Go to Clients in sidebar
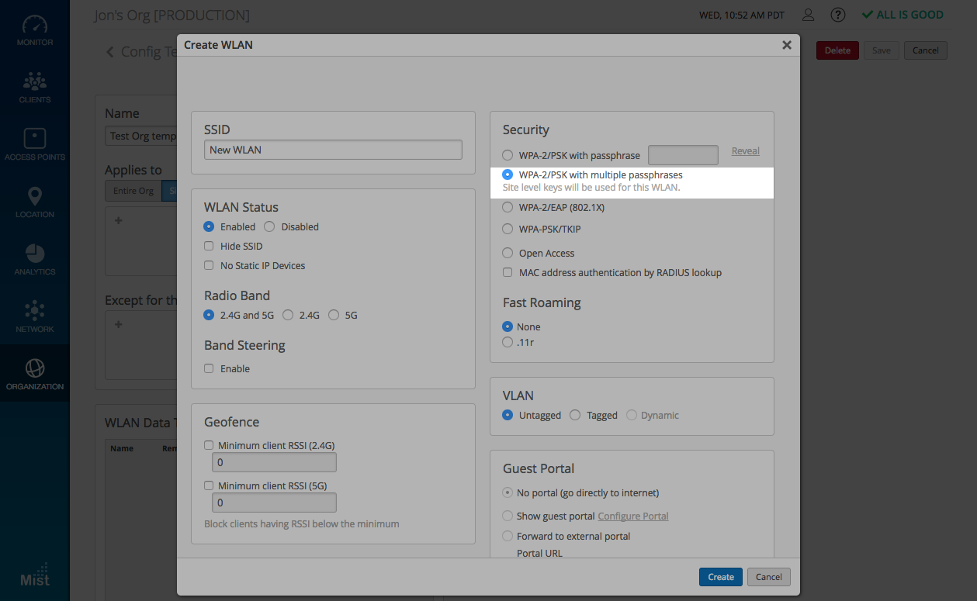Viewport: 977px width, 601px height. pos(34,88)
